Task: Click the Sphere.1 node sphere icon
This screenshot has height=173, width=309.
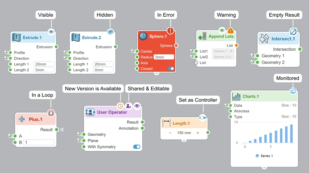Action: coord(143,36)
